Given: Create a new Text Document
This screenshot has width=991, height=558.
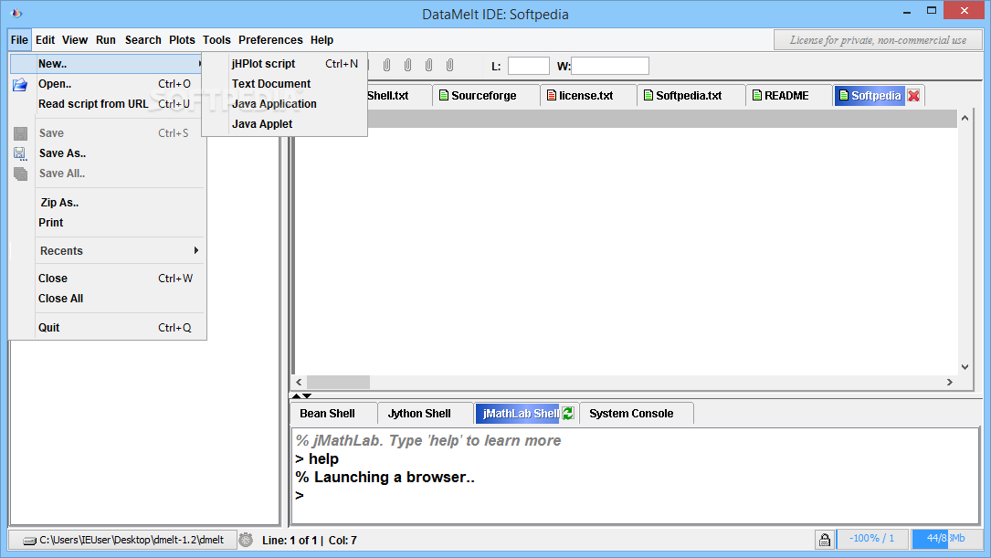Looking at the screenshot, I should [x=284, y=84].
